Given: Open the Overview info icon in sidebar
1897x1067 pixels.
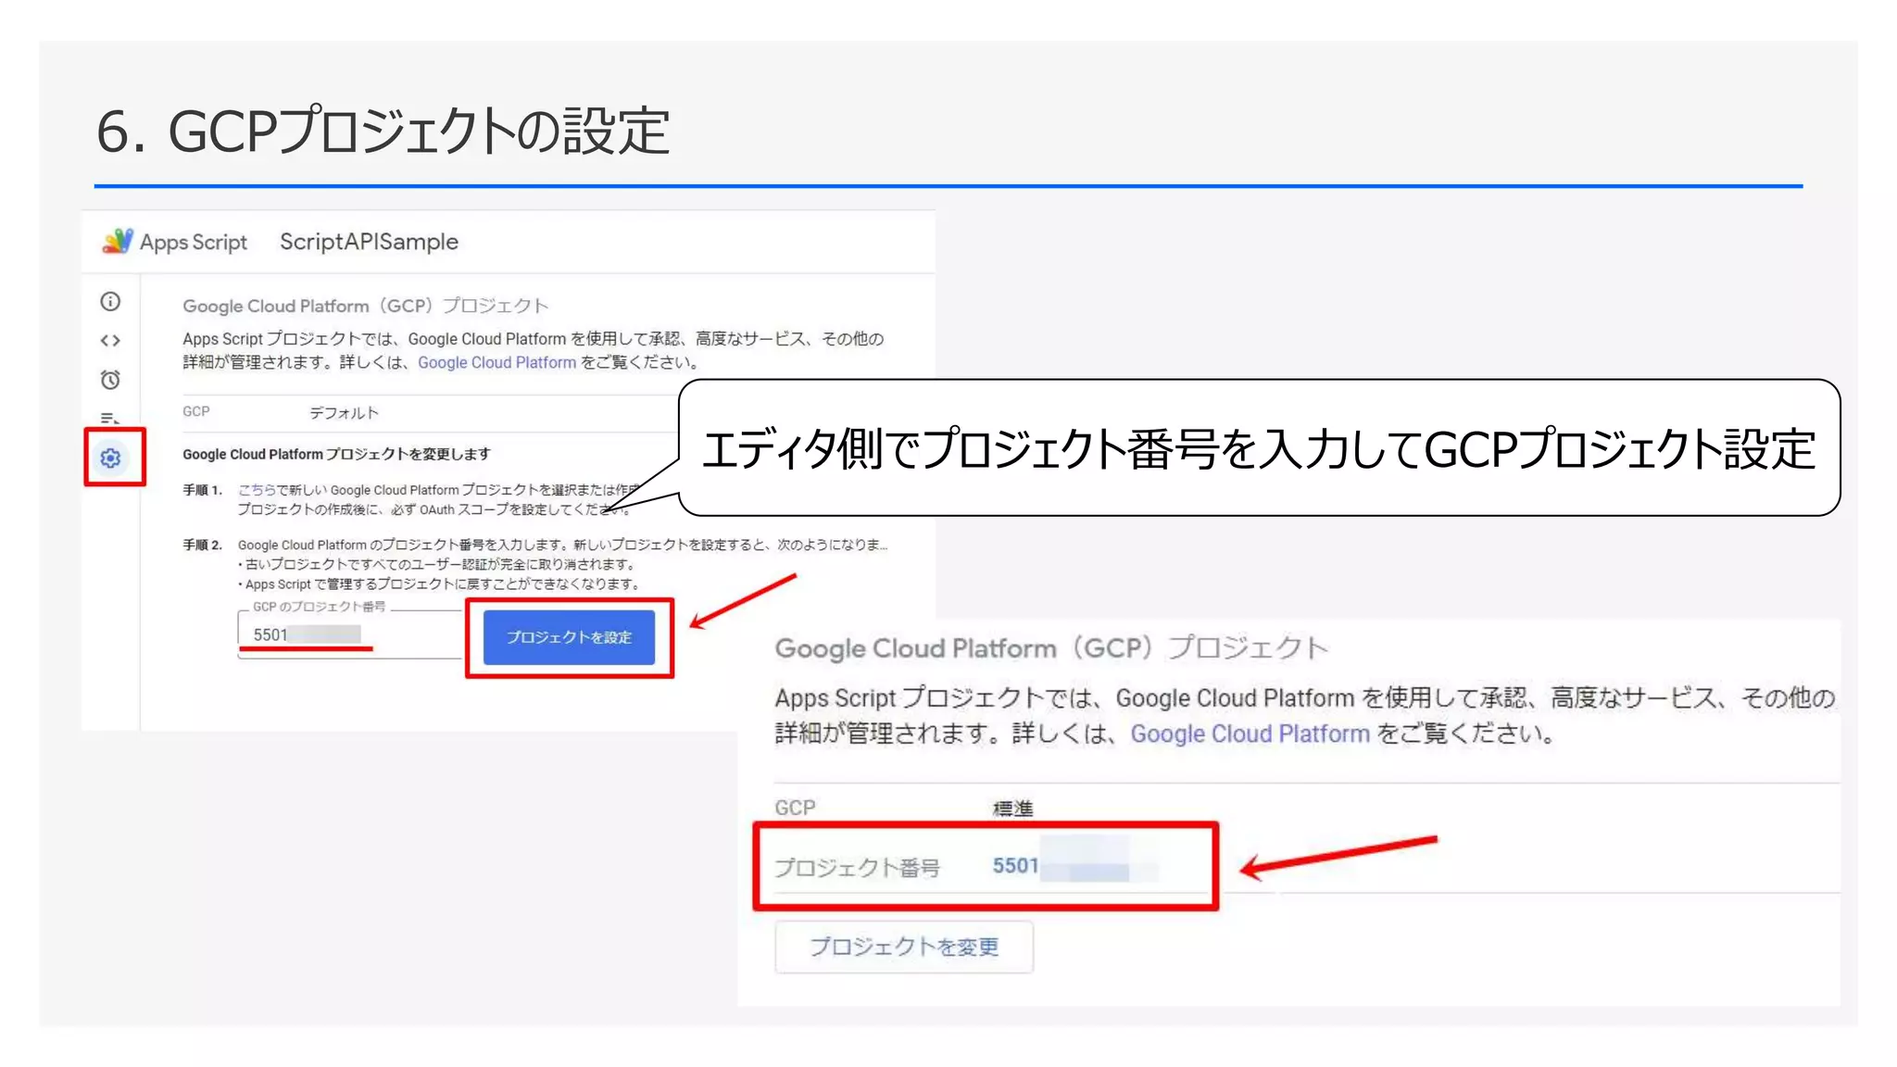Looking at the screenshot, I should pyautogui.click(x=110, y=301).
